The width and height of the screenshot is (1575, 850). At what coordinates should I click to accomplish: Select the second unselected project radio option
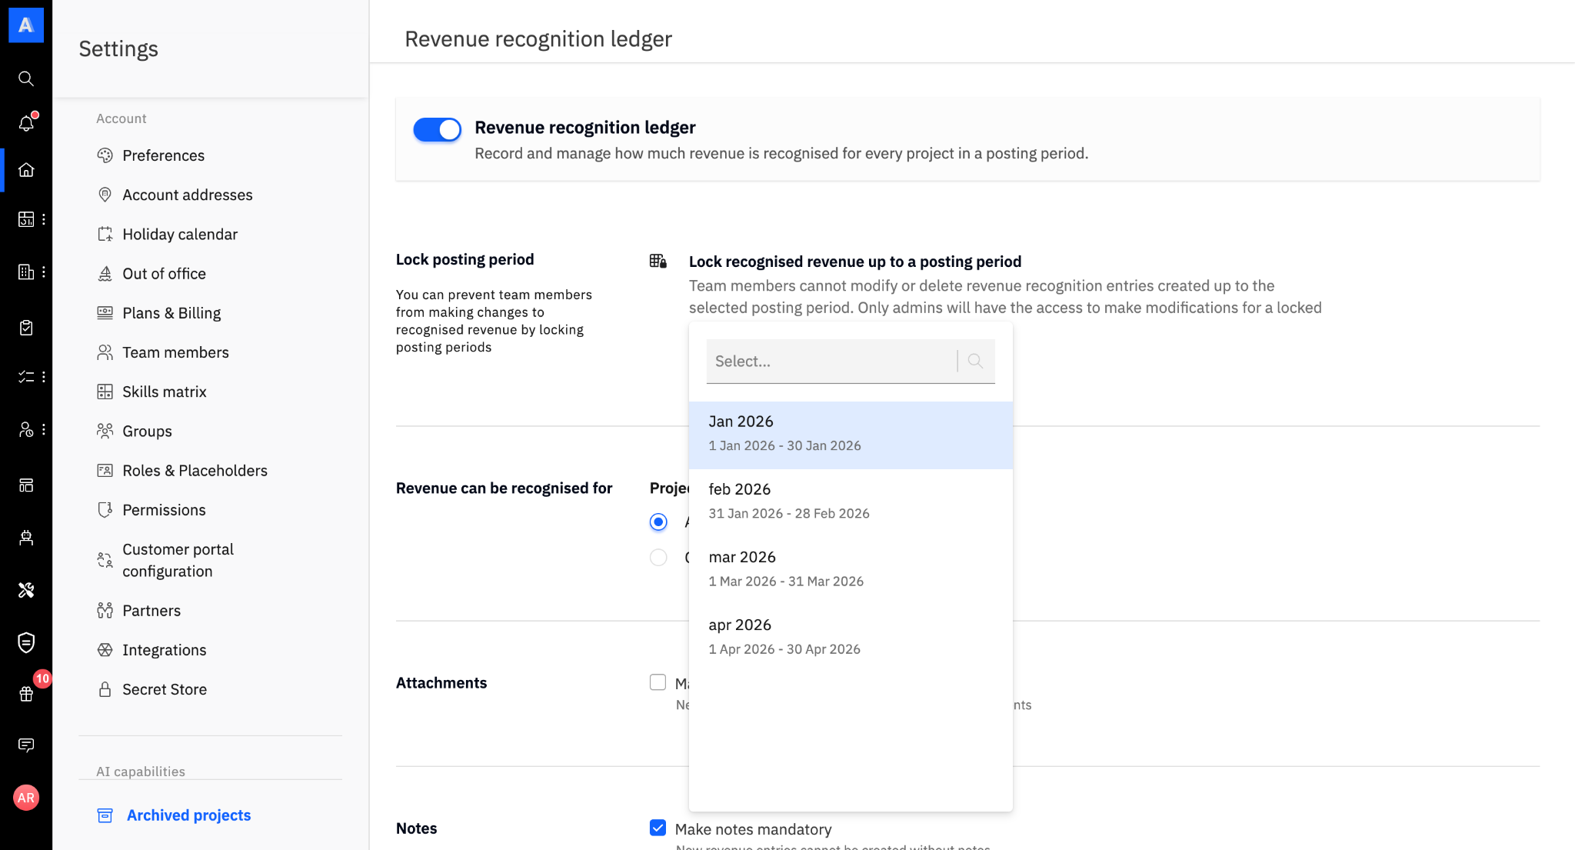[x=658, y=557]
